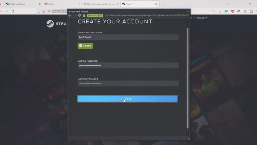Click the red Adblock extension icon
Viewport: 257px width, 145px height.
click(232, 11)
